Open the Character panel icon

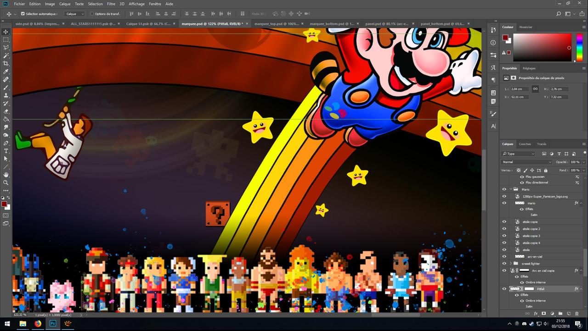(493, 126)
